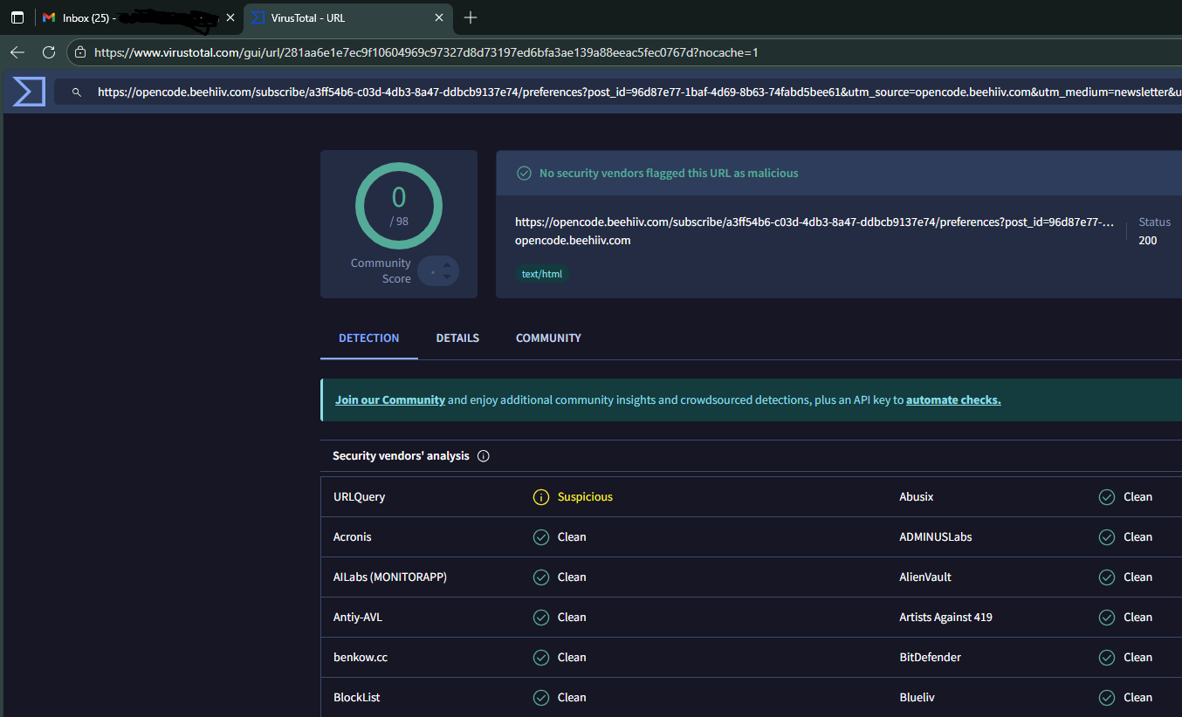
Task: Click the browser back arrow
Action: (x=17, y=52)
